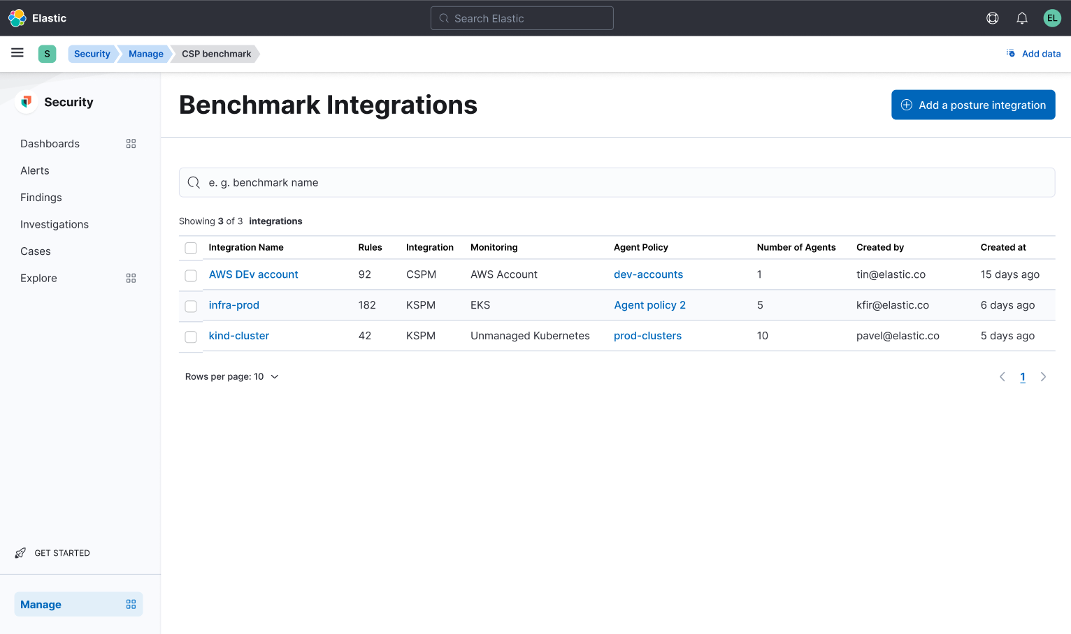The width and height of the screenshot is (1071, 634).
Task: Click the benchmark name search field
Action: (x=617, y=182)
